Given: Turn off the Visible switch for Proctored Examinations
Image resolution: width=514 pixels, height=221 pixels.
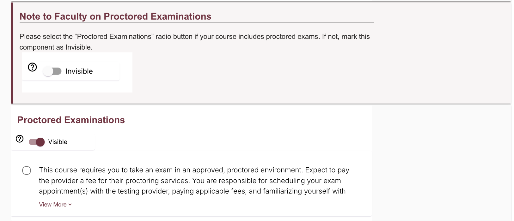Looking at the screenshot, I should (x=37, y=142).
